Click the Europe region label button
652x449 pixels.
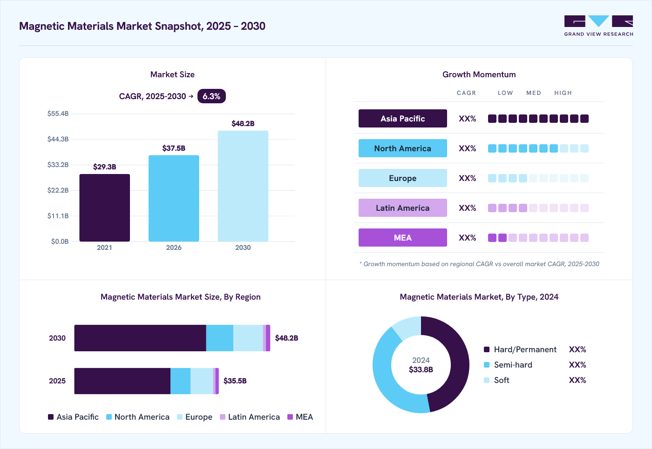(x=403, y=178)
